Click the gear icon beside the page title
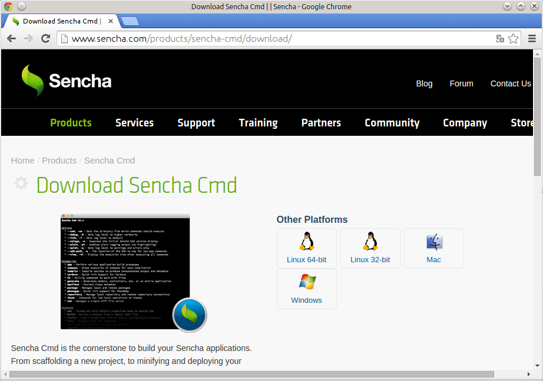Image resolution: width=543 pixels, height=381 pixels. pos(21,183)
